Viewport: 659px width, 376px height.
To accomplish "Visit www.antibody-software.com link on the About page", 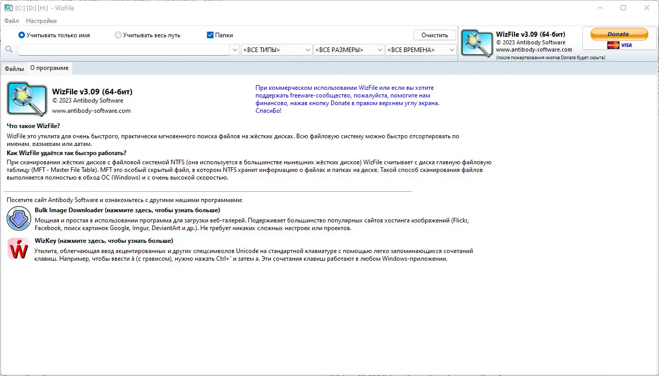I will (x=91, y=111).
